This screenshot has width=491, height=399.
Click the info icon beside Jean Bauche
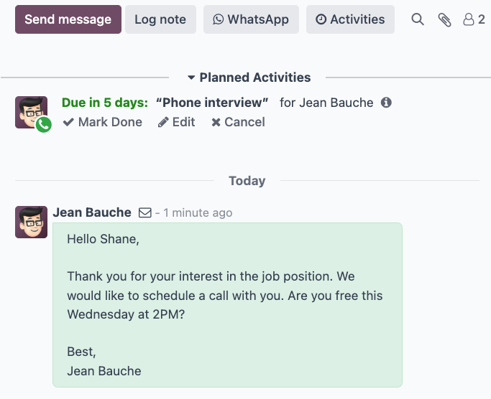[386, 103]
